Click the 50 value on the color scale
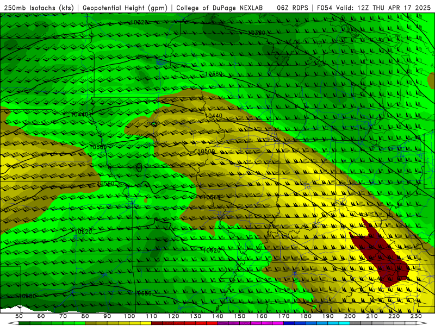Screen dimensions: 435x326 [x=18, y=316]
